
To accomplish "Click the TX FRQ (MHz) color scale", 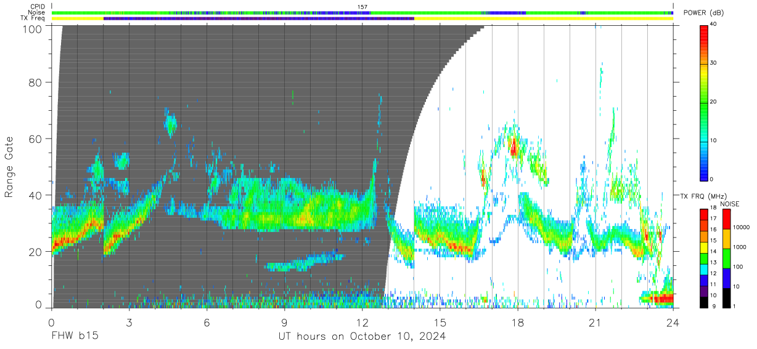I will pos(704,257).
